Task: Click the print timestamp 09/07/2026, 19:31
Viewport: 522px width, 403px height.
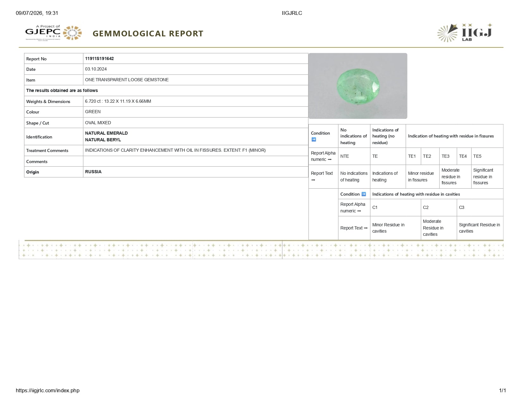Action: (x=37, y=13)
